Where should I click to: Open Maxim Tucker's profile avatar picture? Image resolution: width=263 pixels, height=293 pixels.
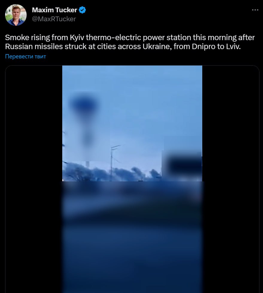pyautogui.click(x=16, y=15)
